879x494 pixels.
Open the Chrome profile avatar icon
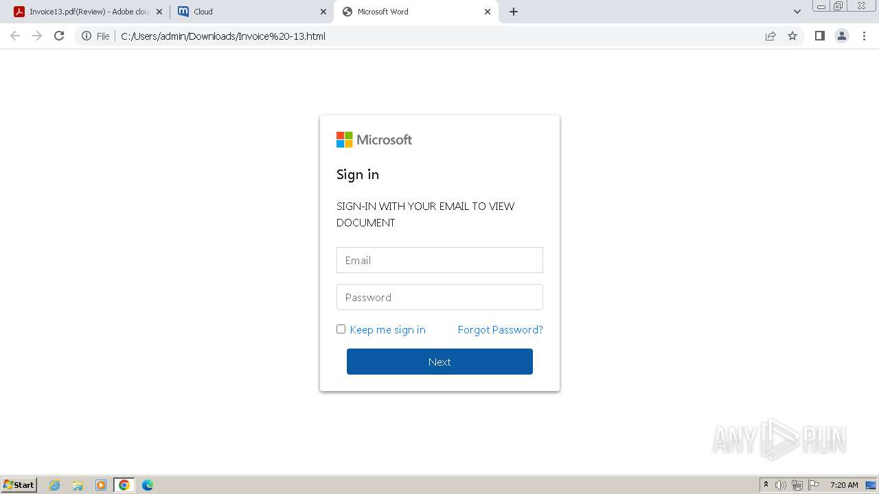pyautogui.click(x=842, y=36)
